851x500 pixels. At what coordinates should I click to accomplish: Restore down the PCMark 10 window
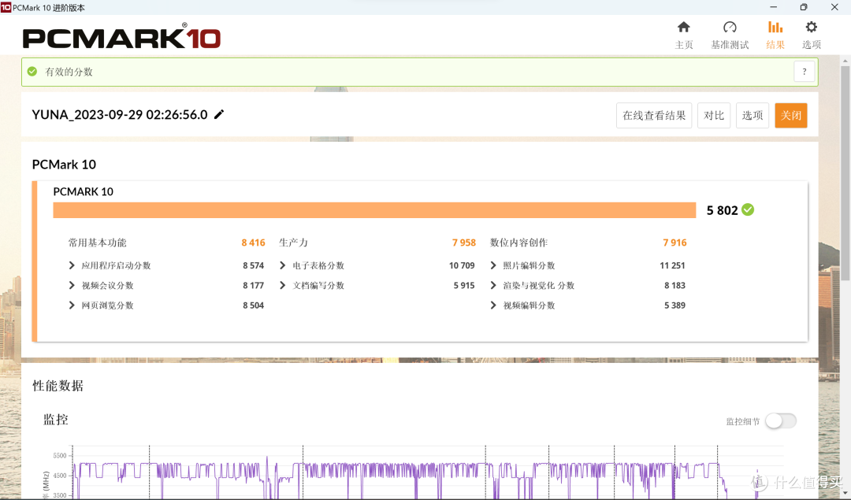point(804,7)
